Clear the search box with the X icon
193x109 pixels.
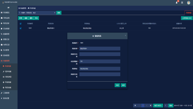click(55, 13)
